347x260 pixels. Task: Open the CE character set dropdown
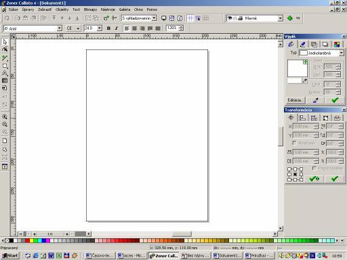[x=78, y=28]
